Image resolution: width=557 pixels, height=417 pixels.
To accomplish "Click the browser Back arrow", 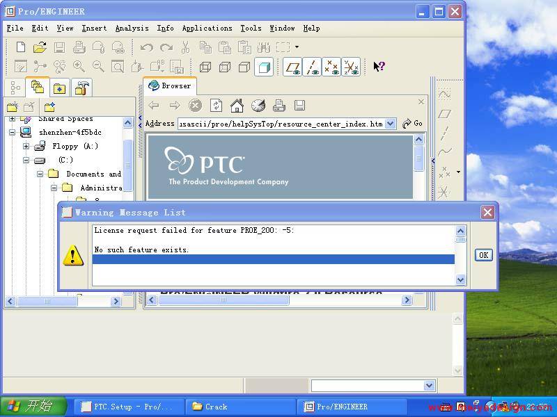I will 154,106.
